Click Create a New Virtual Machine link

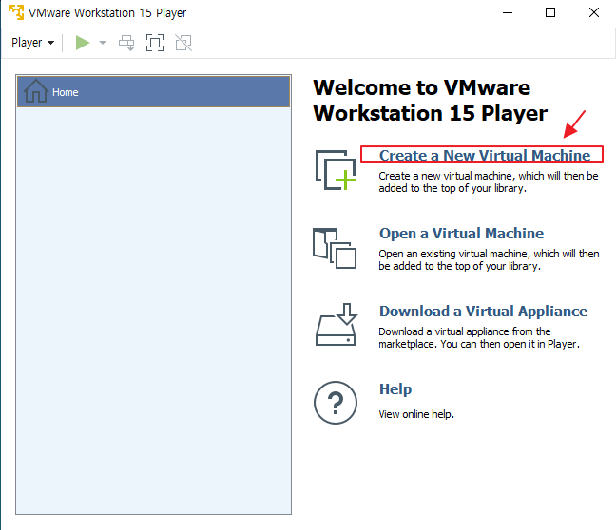coord(485,156)
